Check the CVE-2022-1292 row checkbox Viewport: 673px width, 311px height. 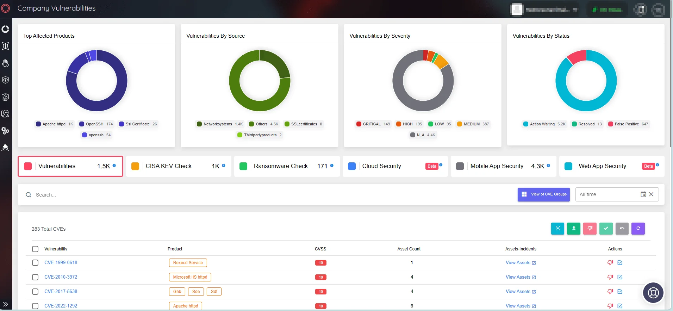pos(35,306)
